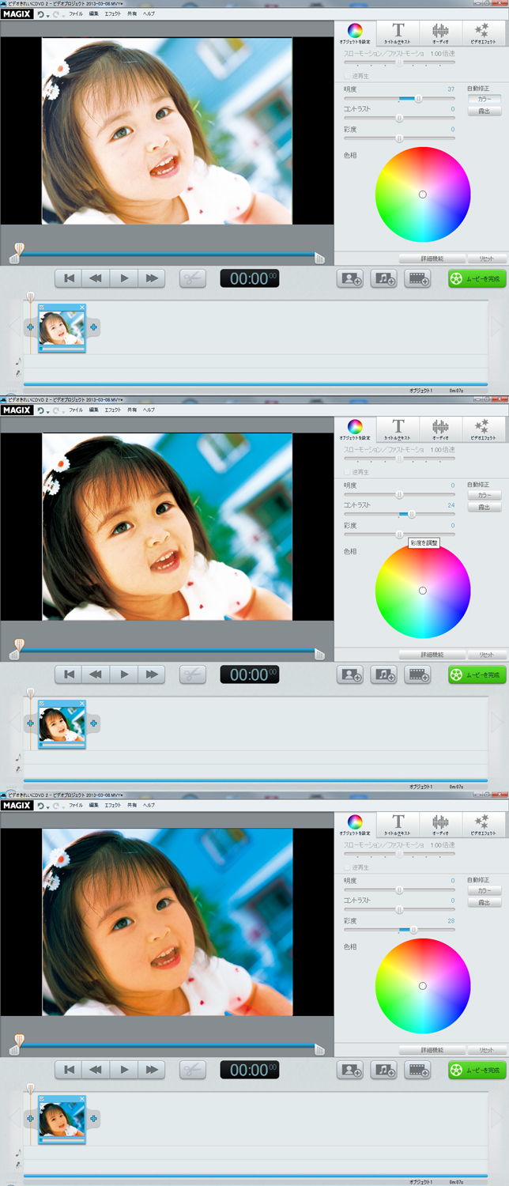Play the movie in the contrast-24 window
Viewport: 509px width, 1186px height.
[124, 674]
